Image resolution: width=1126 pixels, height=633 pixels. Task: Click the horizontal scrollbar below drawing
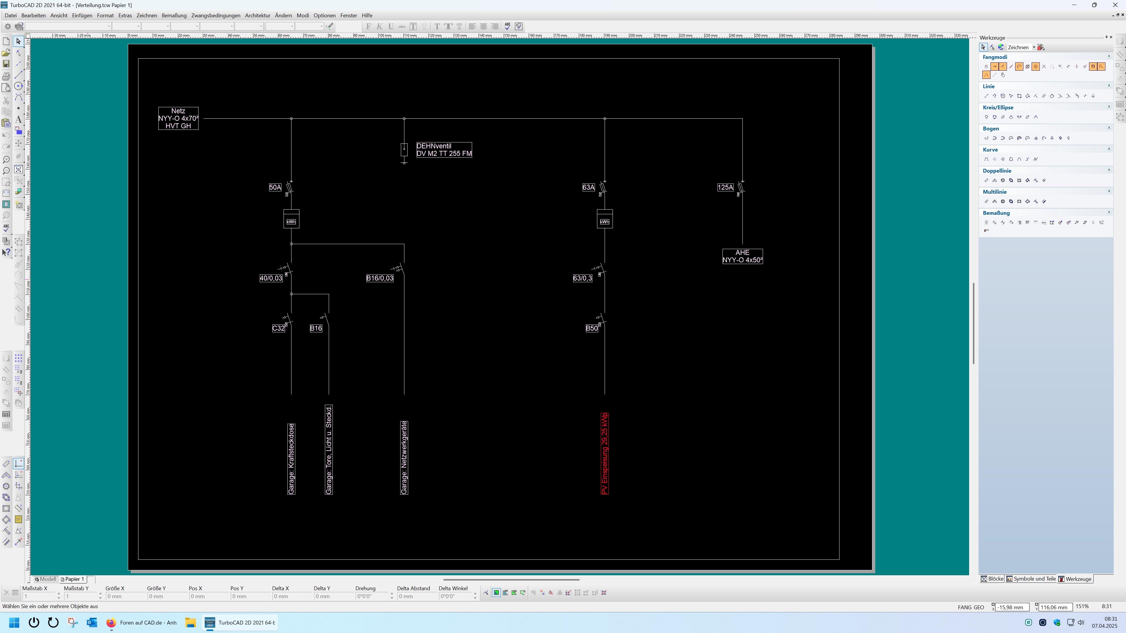[511, 580]
